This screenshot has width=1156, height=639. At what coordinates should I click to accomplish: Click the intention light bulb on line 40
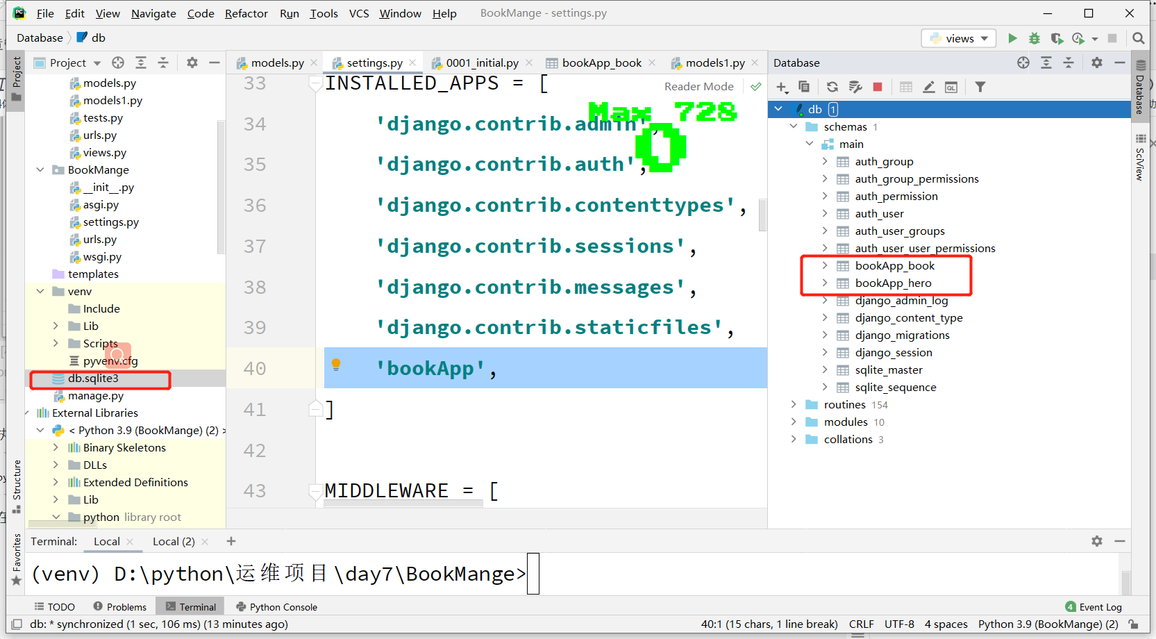(x=336, y=365)
